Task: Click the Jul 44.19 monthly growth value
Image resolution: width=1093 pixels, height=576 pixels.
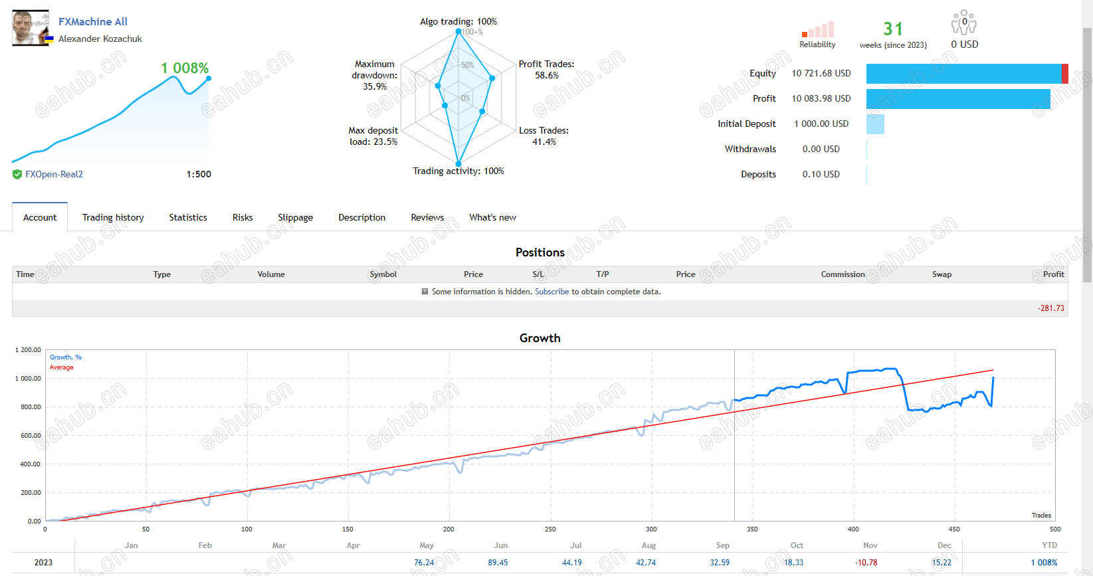Action: (572, 563)
